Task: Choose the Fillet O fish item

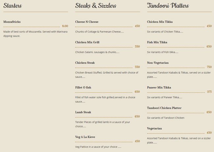Action: point(83,87)
